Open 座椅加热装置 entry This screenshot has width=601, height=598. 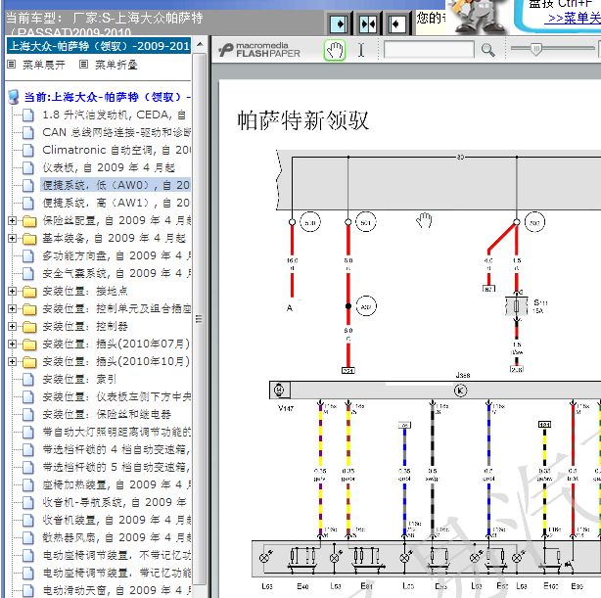[x=116, y=484]
